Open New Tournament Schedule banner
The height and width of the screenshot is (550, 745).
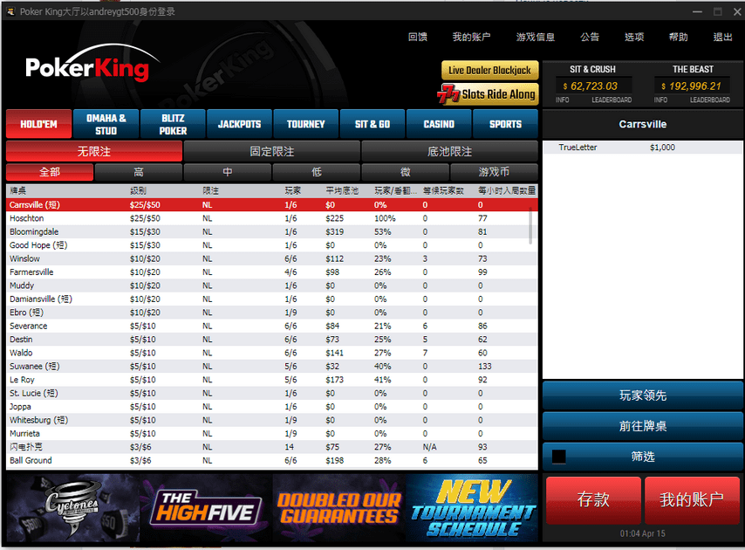pyautogui.click(x=472, y=508)
